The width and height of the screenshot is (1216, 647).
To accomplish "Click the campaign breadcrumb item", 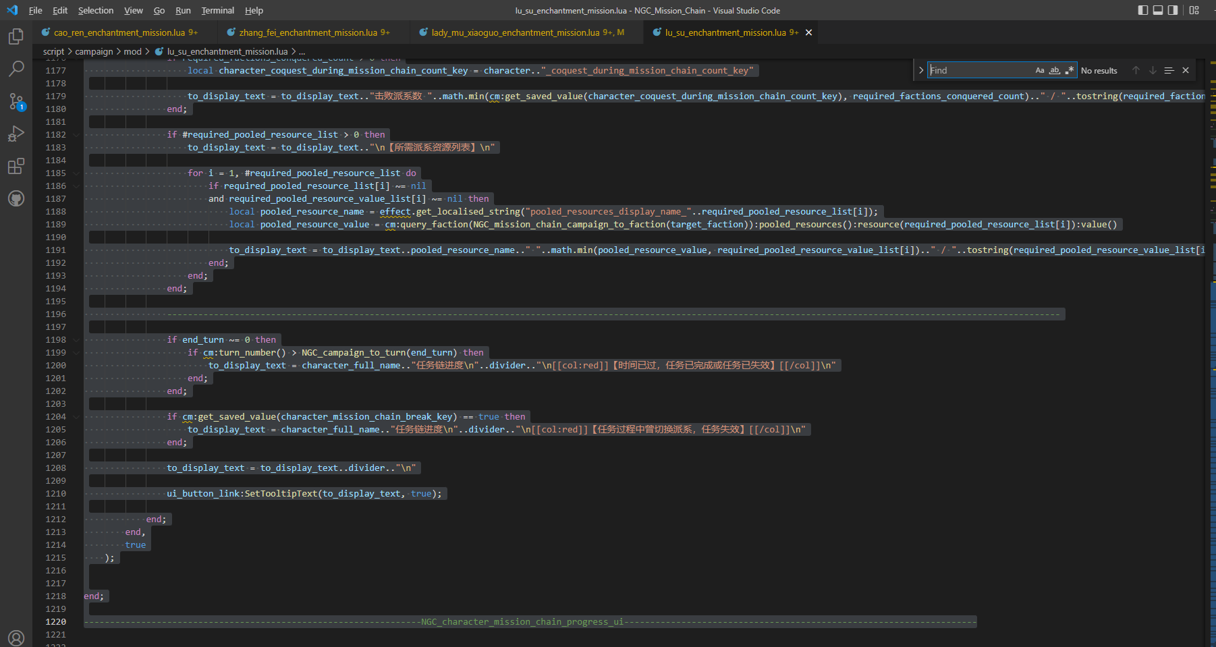I will coord(94,51).
